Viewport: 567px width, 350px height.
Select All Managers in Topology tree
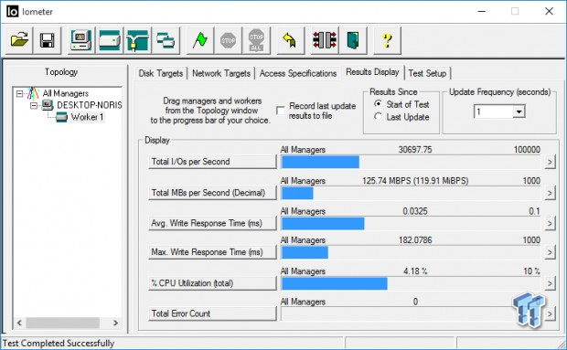coord(66,93)
